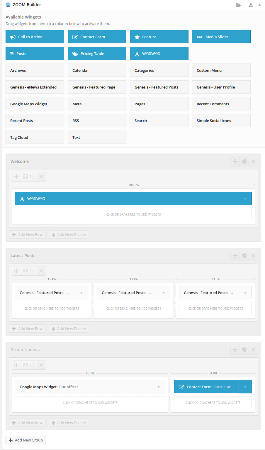This screenshot has height=450, width=265.
Task: Expand Google Maps Widget Our offices options
Action: (159, 387)
